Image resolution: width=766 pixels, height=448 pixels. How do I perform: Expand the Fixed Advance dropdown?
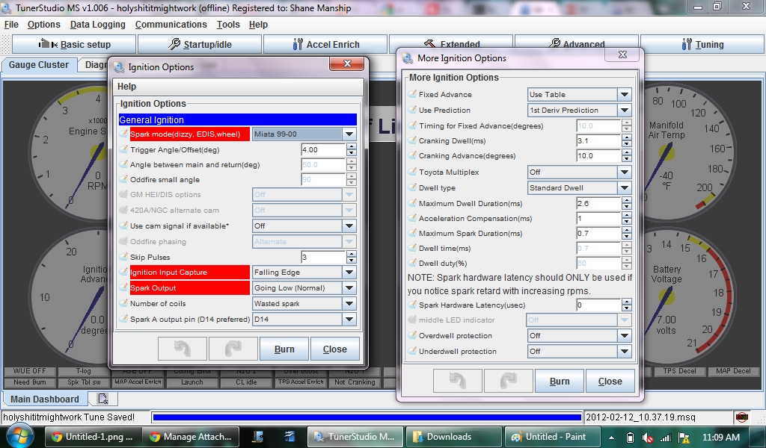coord(578,95)
